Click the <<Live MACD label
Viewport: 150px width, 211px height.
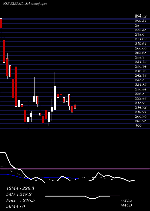point(126,203)
